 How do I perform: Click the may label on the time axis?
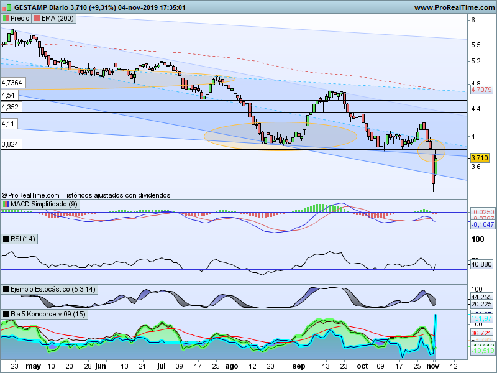34,366
